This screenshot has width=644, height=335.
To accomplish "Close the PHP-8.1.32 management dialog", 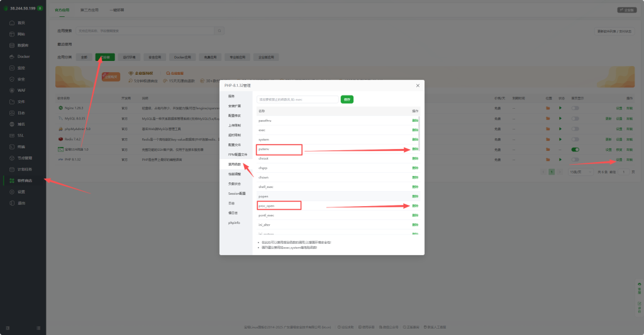I will point(418,85).
